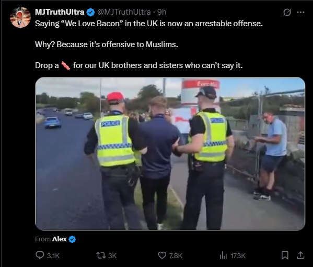
Task: Click the repost arrows icon
Action: (x=101, y=255)
